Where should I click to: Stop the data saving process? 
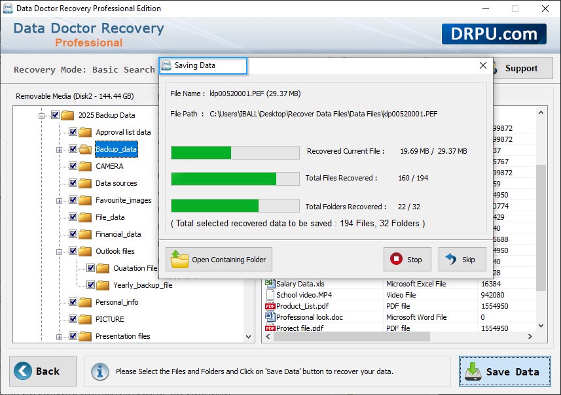click(407, 259)
